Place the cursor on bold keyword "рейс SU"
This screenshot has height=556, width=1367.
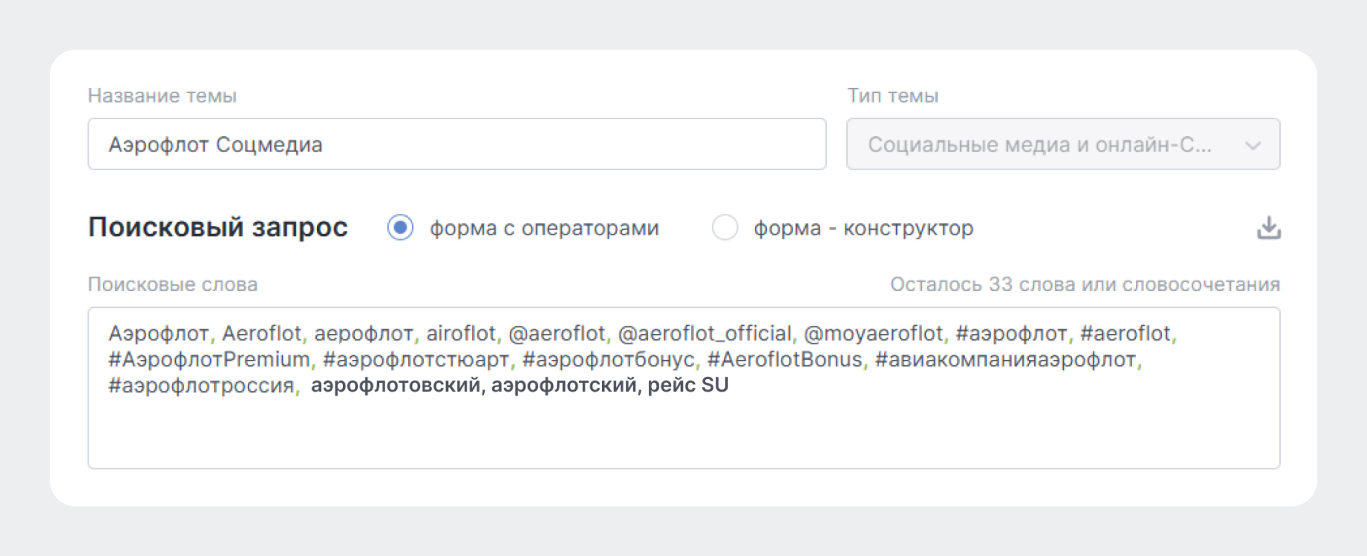click(x=688, y=385)
